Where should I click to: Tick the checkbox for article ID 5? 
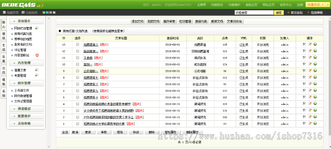click(x=78, y=97)
